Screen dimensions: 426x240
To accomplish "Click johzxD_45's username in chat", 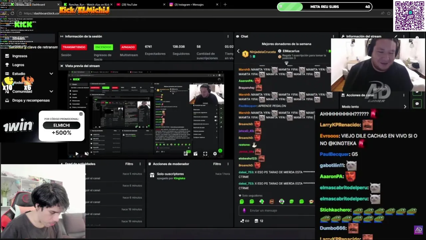I will click(246, 131).
